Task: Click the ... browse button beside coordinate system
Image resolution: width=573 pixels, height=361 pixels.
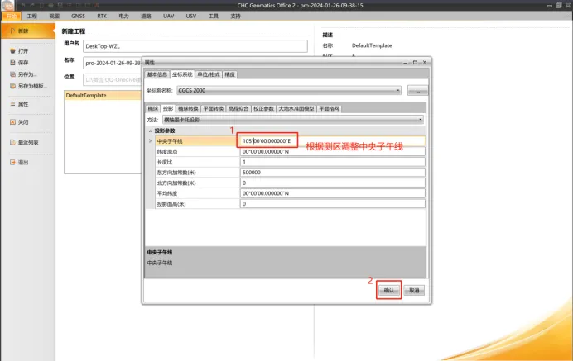Action: click(417, 90)
